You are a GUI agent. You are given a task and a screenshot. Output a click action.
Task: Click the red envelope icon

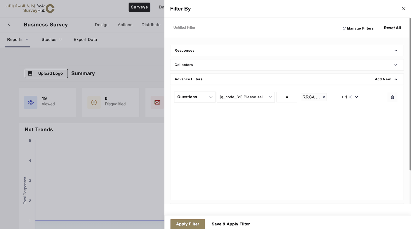point(157,102)
